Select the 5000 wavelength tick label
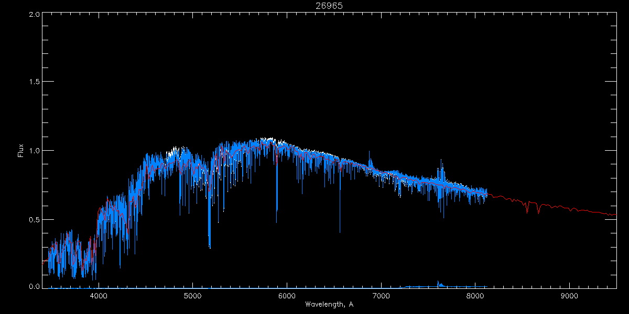 (x=192, y=296)
